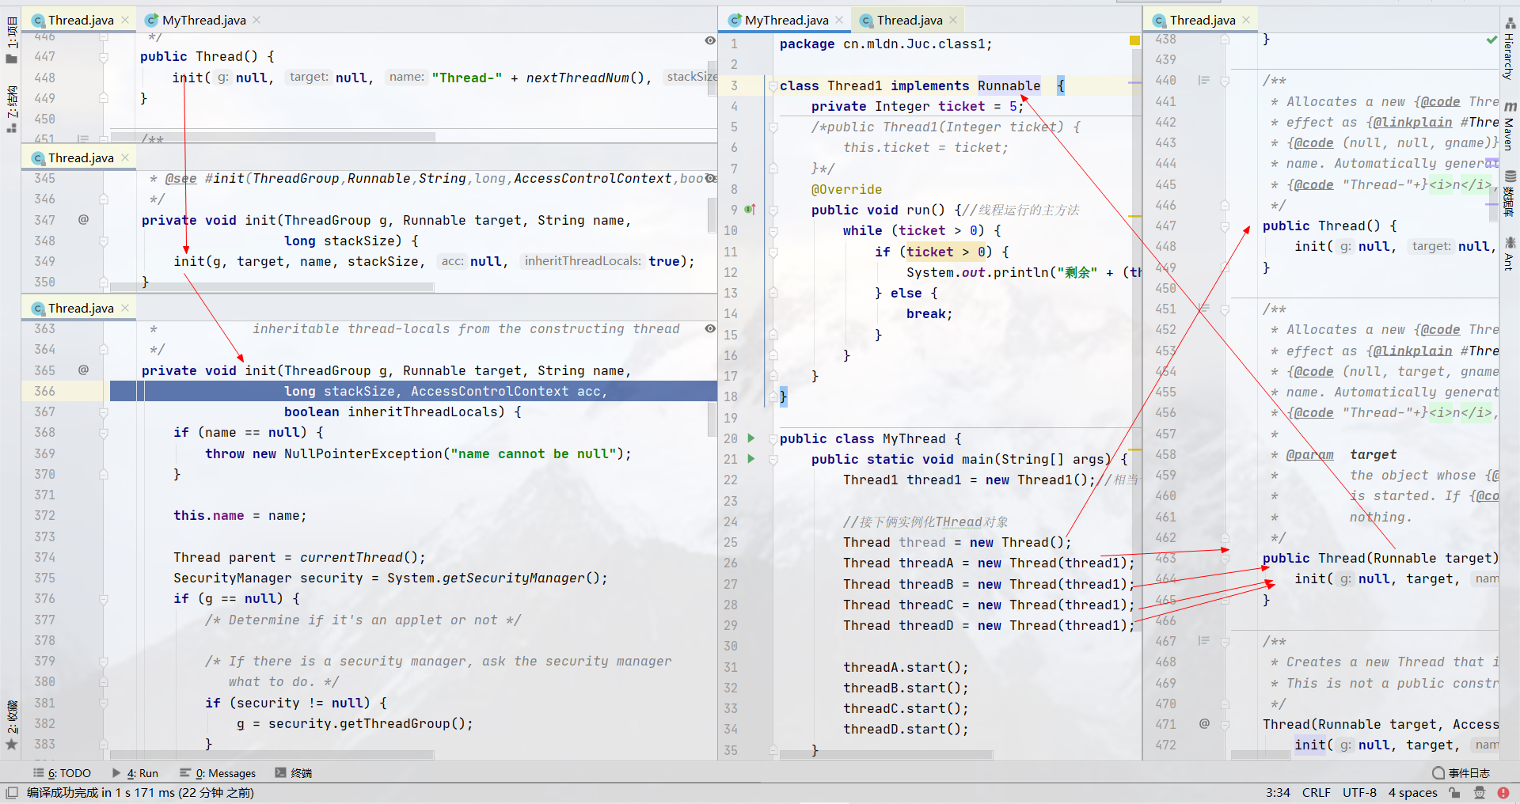Click the Hector inspection profile icon in status bar
This screenshot has width=1520, height=804.
click(1479, 792)
